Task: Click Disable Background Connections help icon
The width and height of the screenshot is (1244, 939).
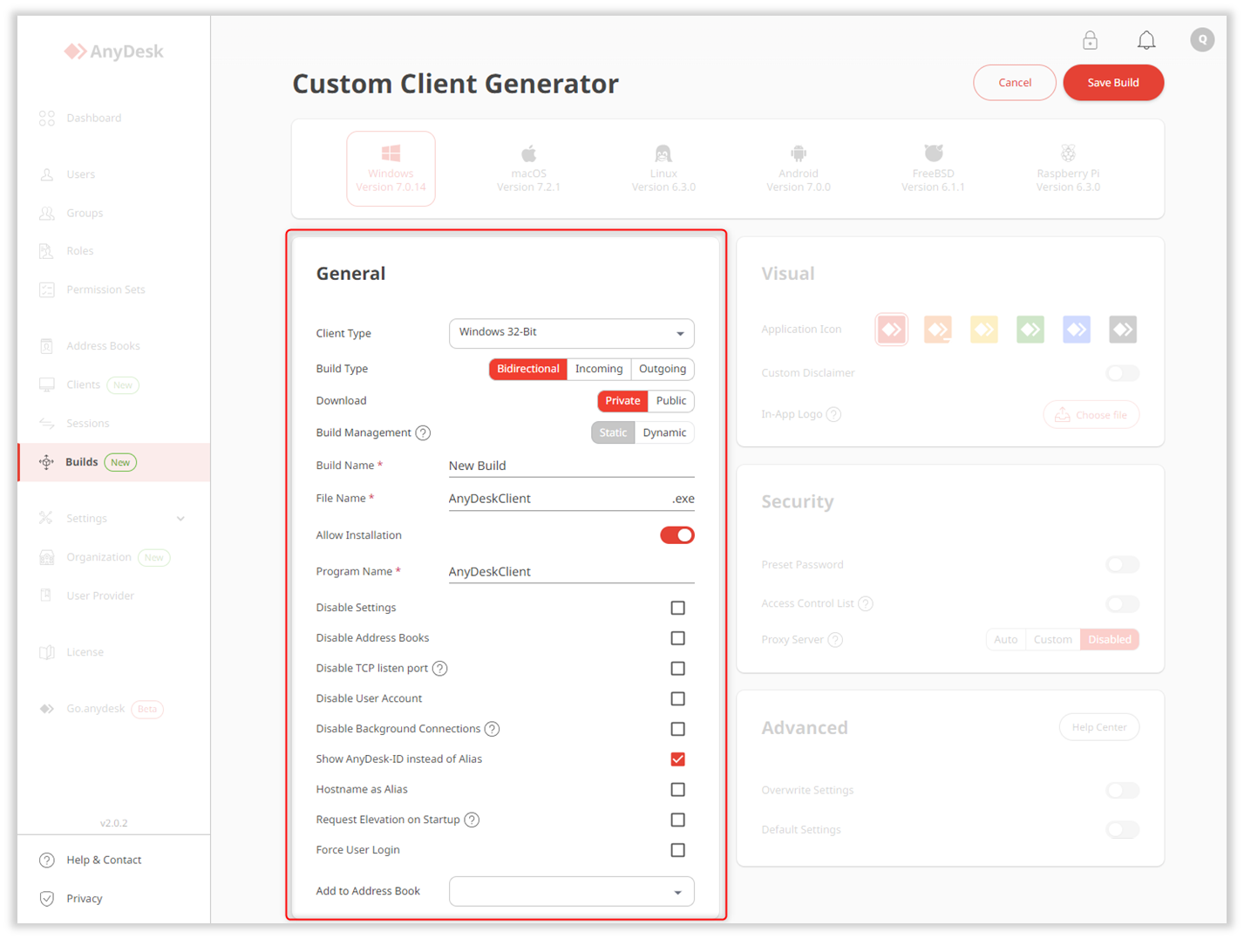Action: tap(492, 729)
